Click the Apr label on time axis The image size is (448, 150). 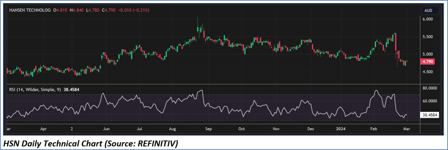click(x=44, y=129)
